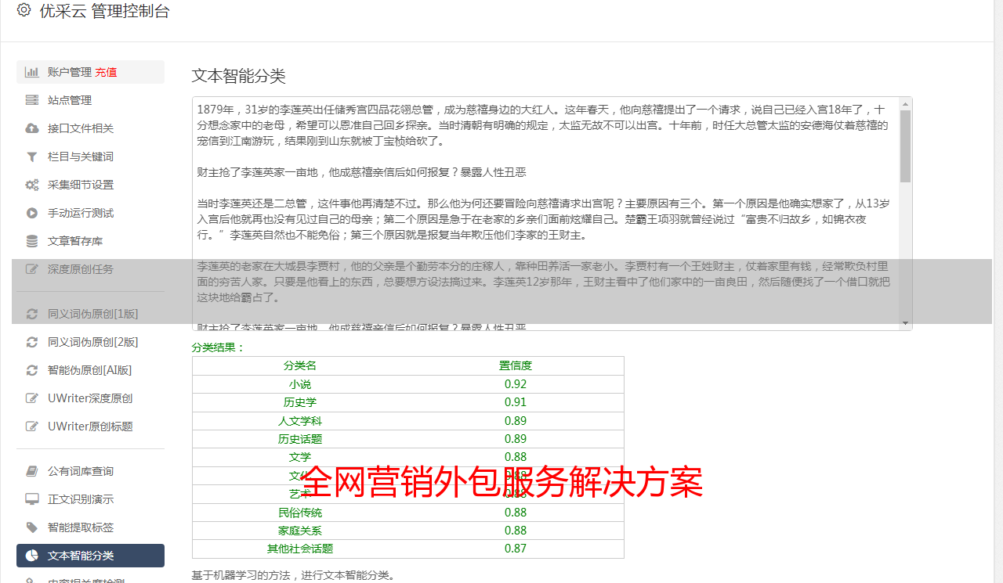Click the 历史学 category cell

tap(300, 402)
